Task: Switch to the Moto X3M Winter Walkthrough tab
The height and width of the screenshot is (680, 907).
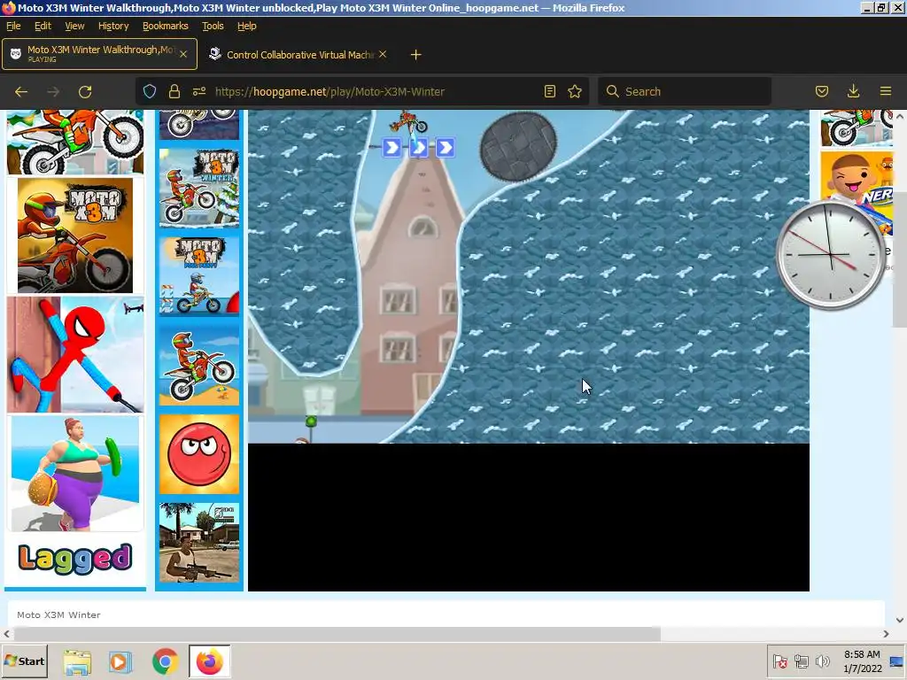Action: (99, 54)
